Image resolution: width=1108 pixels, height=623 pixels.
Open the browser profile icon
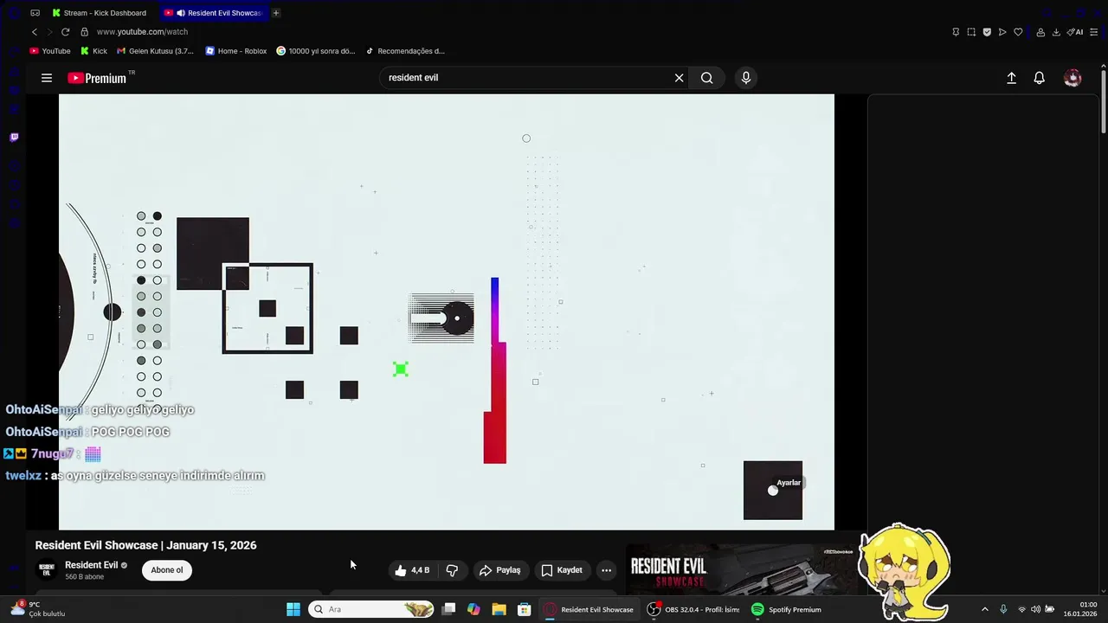(x=1040, y=32)
